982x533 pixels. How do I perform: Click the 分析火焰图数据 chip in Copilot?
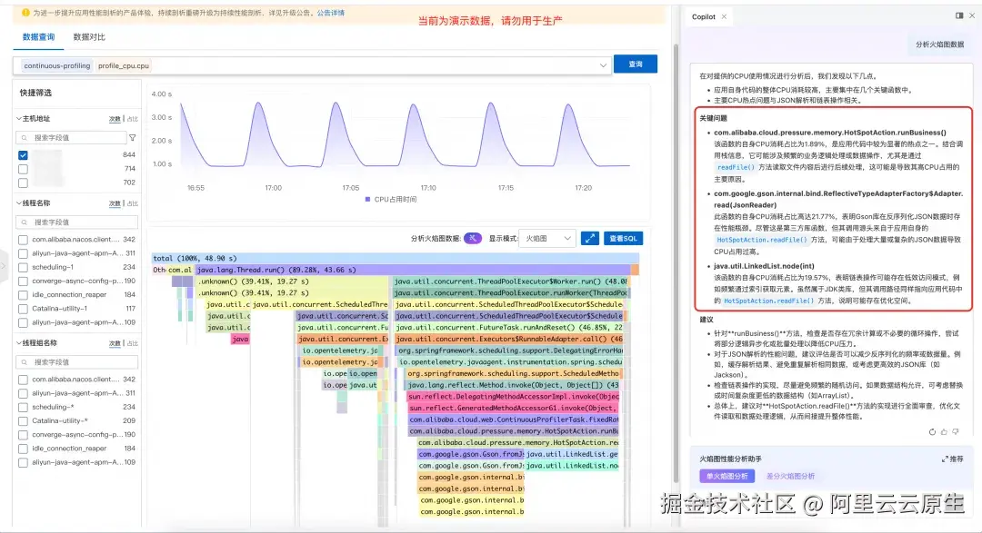939,44
